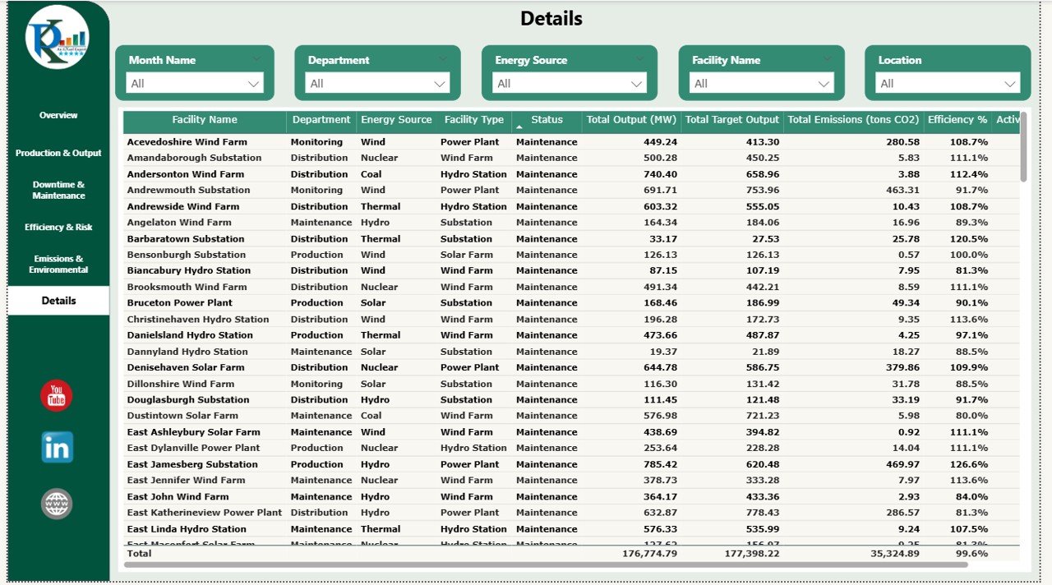The width and height of the screenshot is (1052, 585).
Task: Open the LinkedIn icon link
Action: coord(58,448)
